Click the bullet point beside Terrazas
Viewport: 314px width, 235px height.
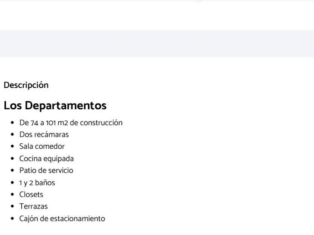12,207
